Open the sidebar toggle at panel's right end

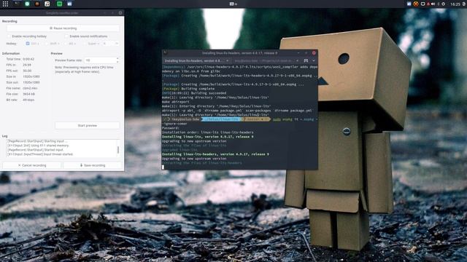coord(464,4)
